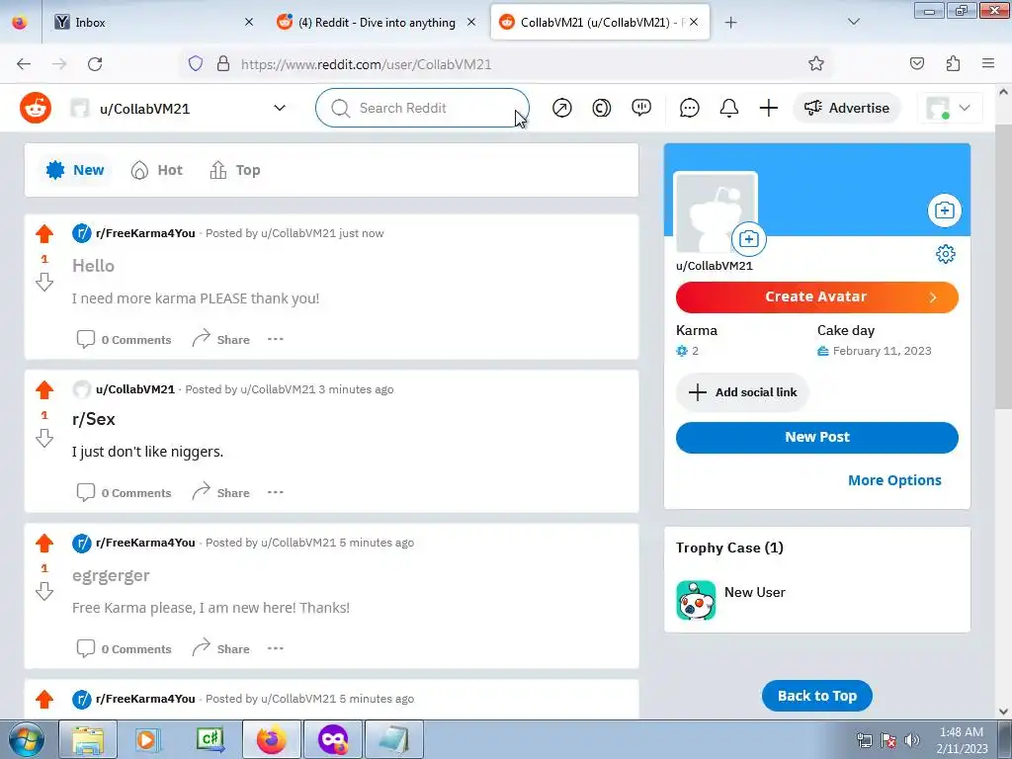1012x759 pixels.
Task: Click the plus Create Post icon in header
Action: click(x=768, y=108)
